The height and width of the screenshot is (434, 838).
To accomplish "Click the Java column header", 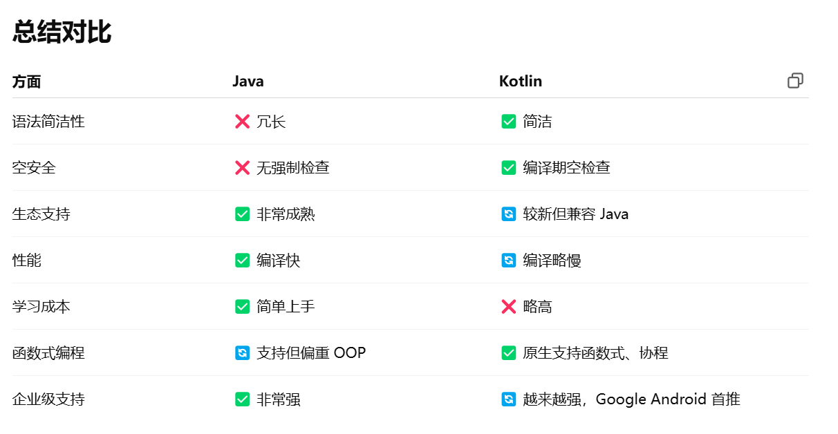I will tap(248, 82).
